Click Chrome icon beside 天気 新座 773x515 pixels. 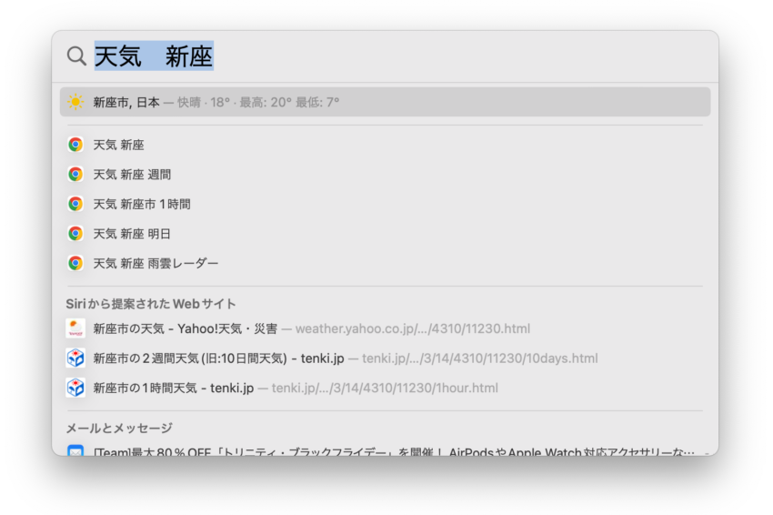point(75,145)
